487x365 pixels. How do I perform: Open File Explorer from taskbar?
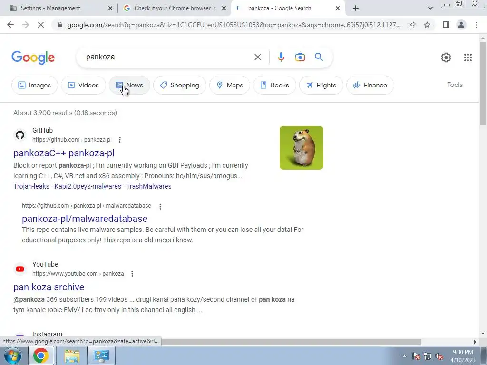(x=72, y=355)
